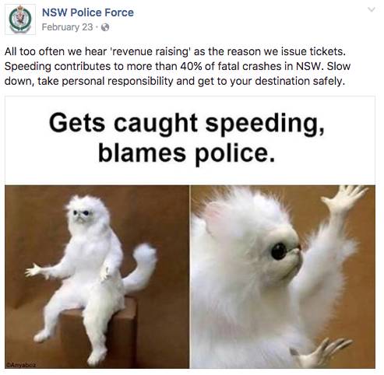Screen dimensions: 384x375
Task: Open the left cat photo sitting on box
Action: point(97,276)
